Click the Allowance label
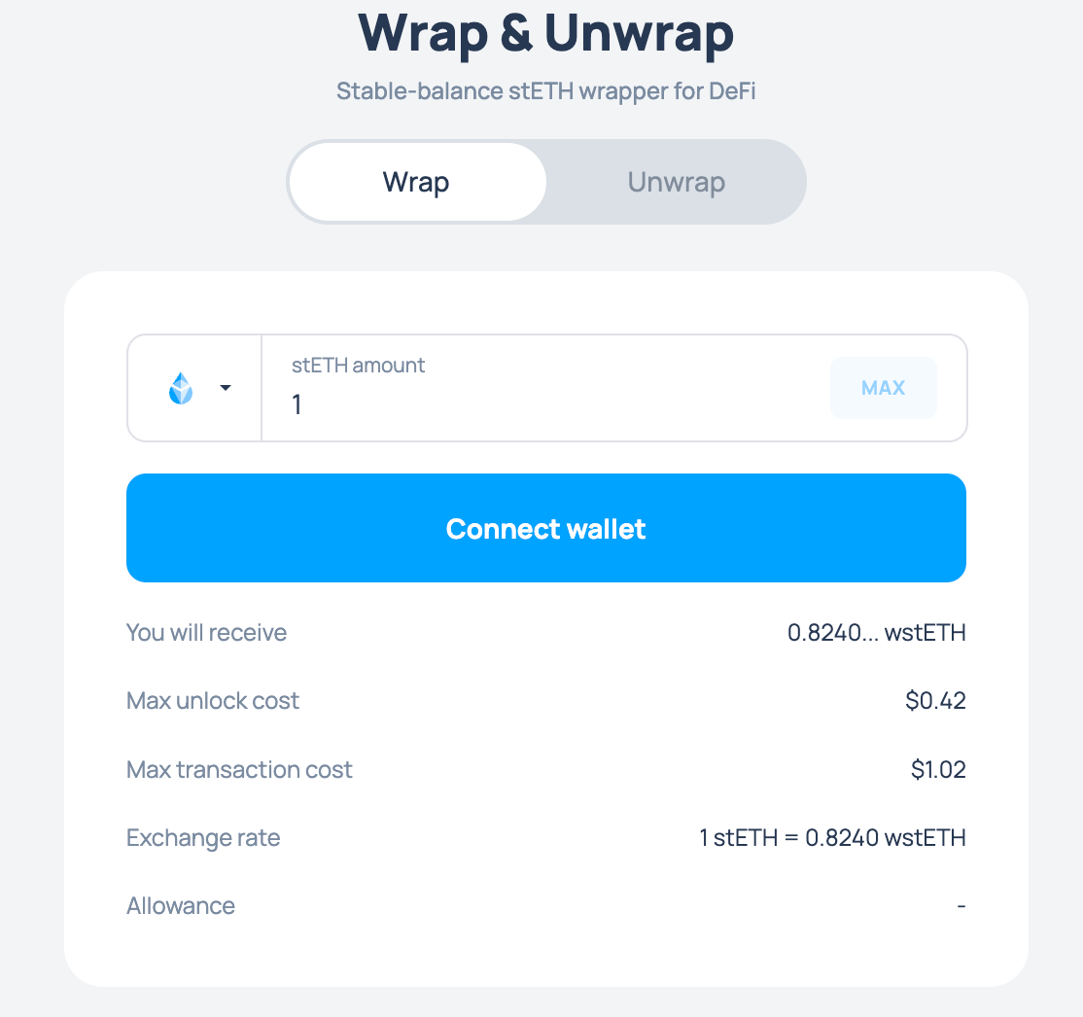This screenshot has height=1017, width=1083. tap(181, 906)
